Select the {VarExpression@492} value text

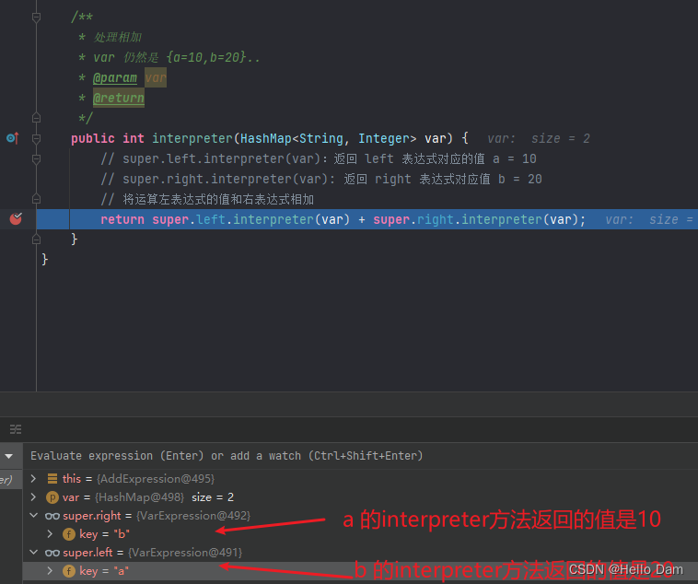[193, 516]
